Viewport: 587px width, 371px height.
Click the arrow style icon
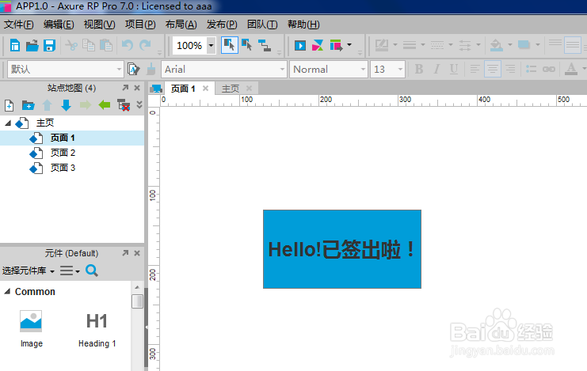point(465,46)
